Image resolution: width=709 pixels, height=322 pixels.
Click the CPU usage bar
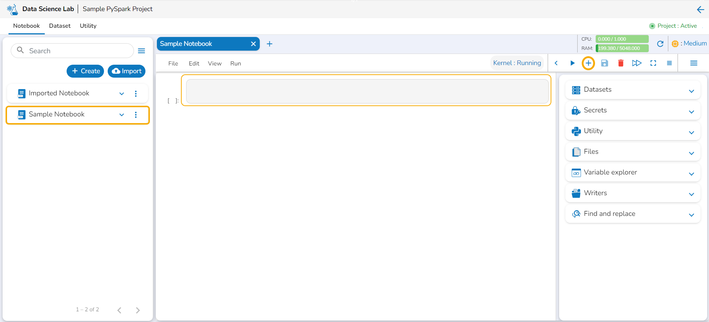click(x=622, y=39)
